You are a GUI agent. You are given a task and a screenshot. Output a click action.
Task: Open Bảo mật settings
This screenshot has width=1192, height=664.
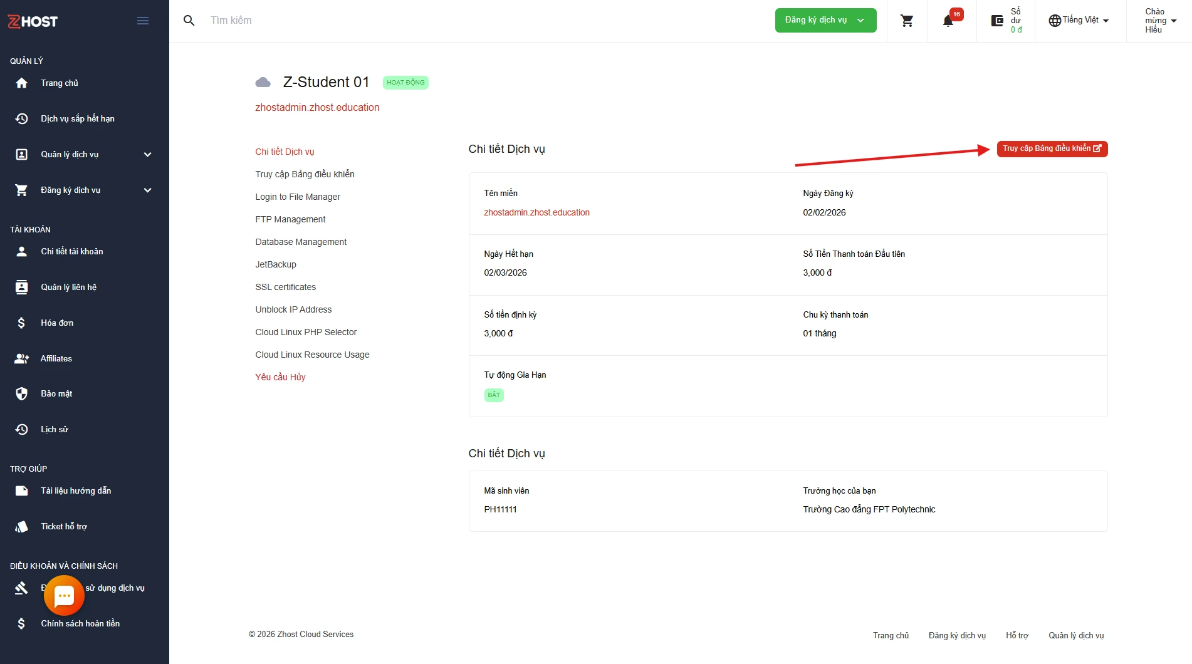[x=56, y=394]
